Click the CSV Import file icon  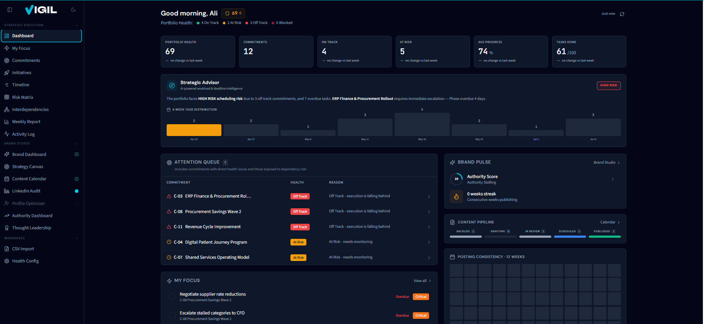pyautogui.click(x=7, y=249)
